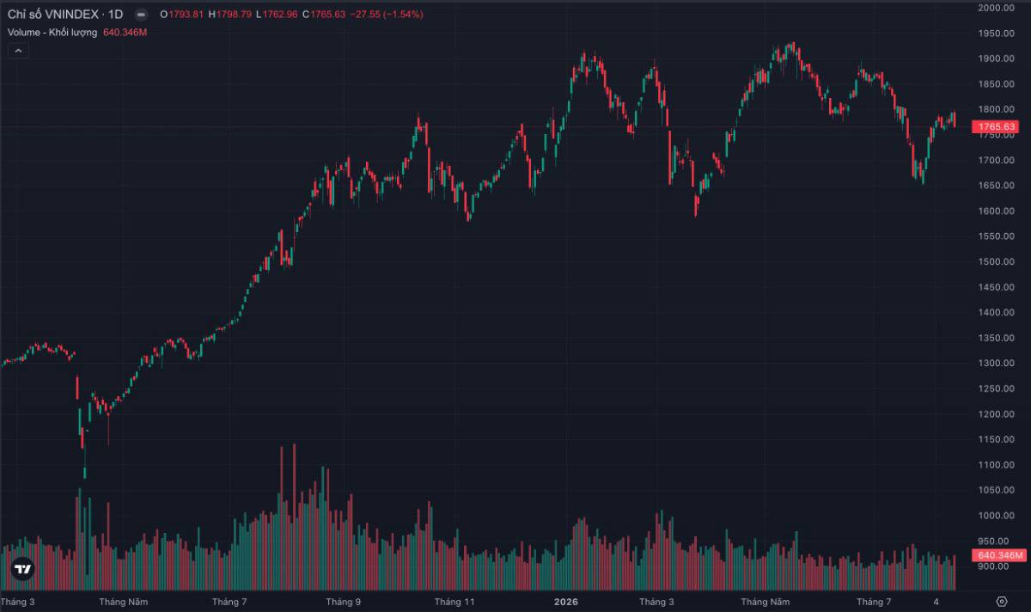Viewport: 1031px width, 612px height.
Task: Click the round minus icon beside VNINDEX title
Action: 141,15
